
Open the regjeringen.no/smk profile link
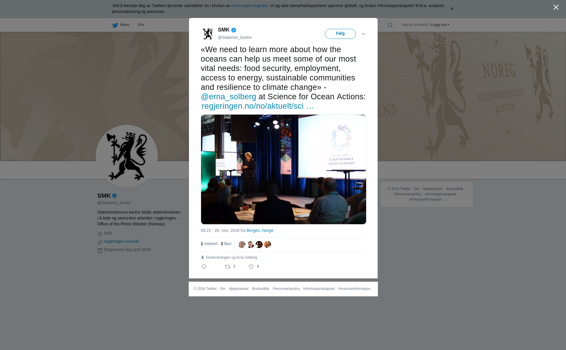121,241
